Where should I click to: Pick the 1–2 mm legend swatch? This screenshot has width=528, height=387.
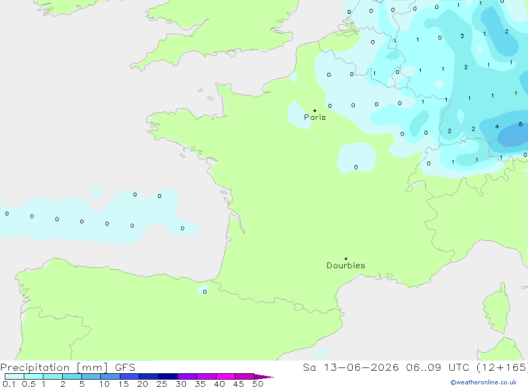pyautogui.click(x=53, y=376)
